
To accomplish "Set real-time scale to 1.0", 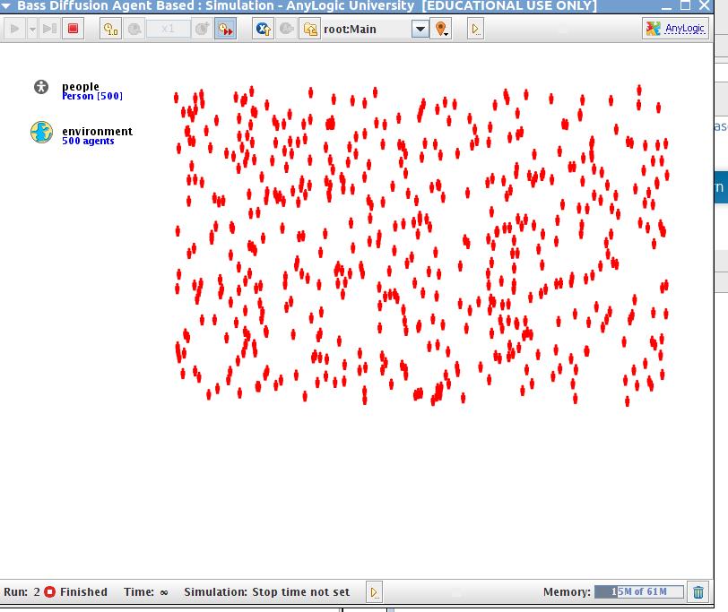I will [x=110, y=29].
